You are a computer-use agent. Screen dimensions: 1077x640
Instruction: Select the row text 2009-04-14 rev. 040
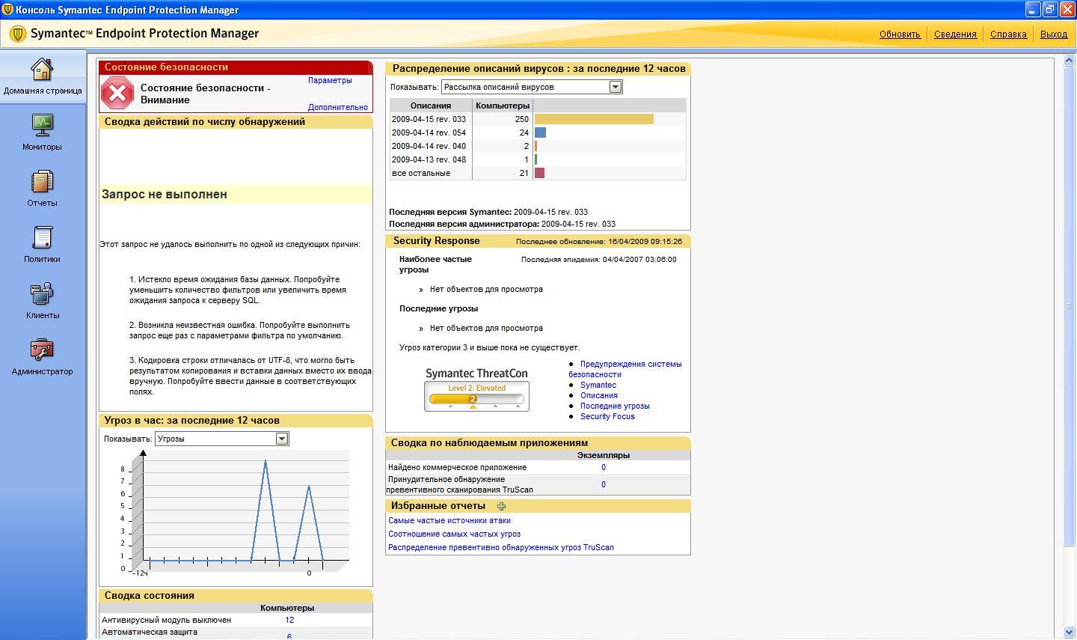point(429,146)
